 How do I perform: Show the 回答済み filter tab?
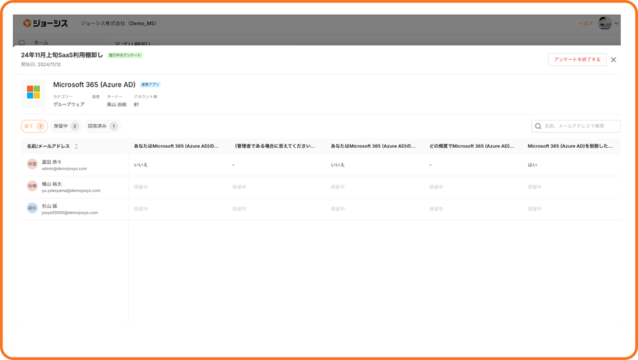(102, 126)
